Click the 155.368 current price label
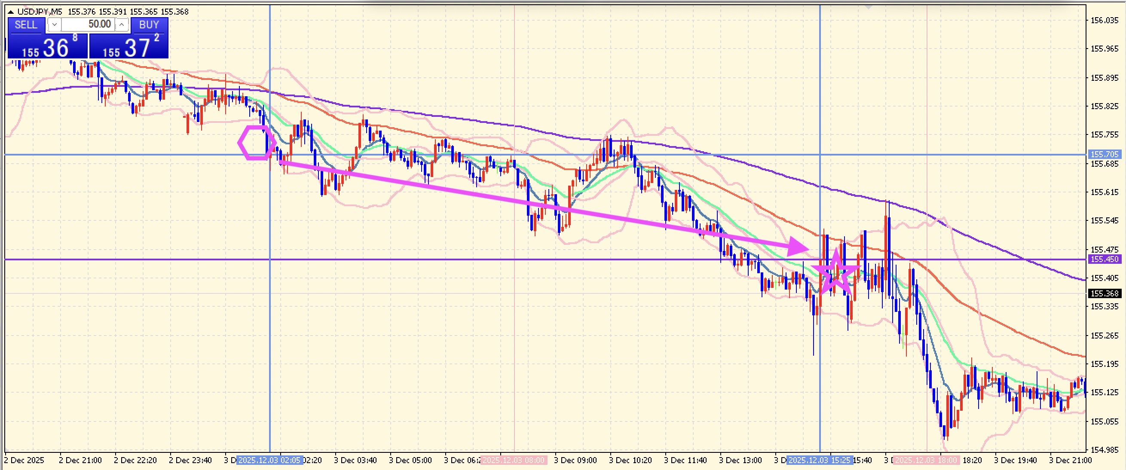Image resolution: width=1126 pixels, height=470 pixels. click(x=1104, y=293)
